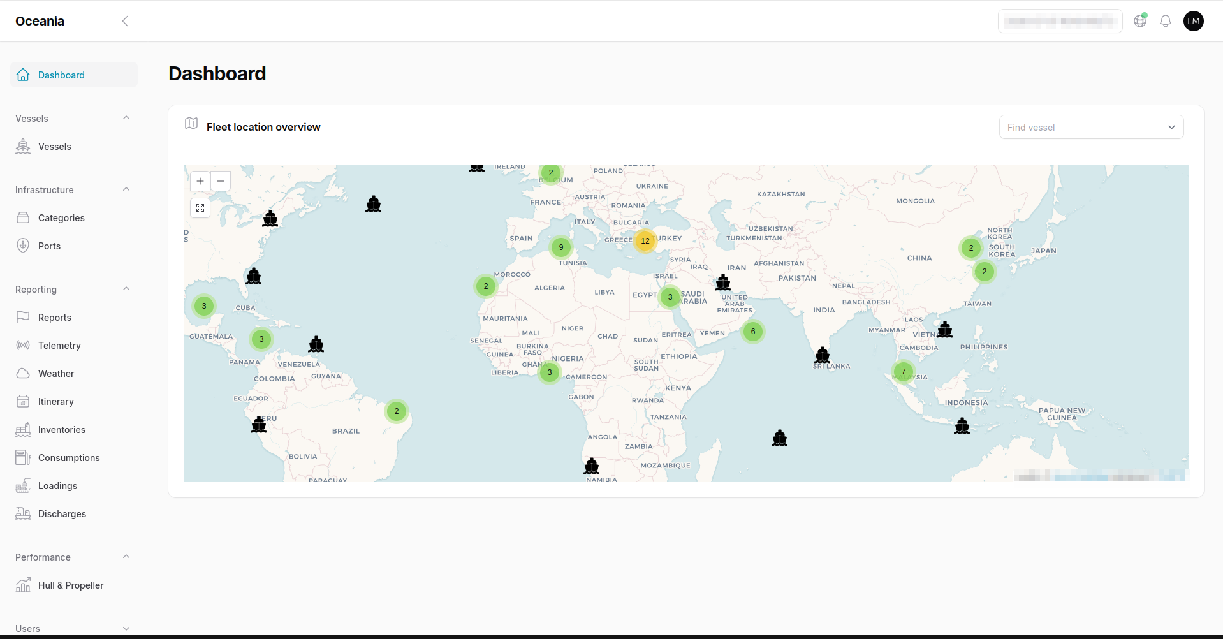Open the 6-vessel cluster near Yemen

coord(753,331)
